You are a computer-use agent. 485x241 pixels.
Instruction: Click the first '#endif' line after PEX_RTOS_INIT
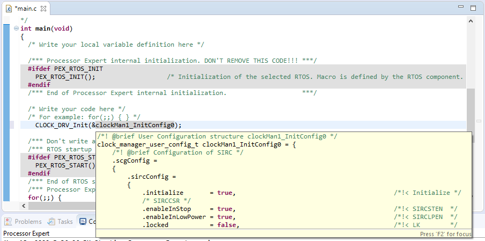pos(39,85)
